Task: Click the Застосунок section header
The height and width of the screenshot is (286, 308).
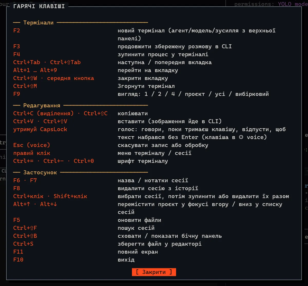Action: tap(40, 172)
